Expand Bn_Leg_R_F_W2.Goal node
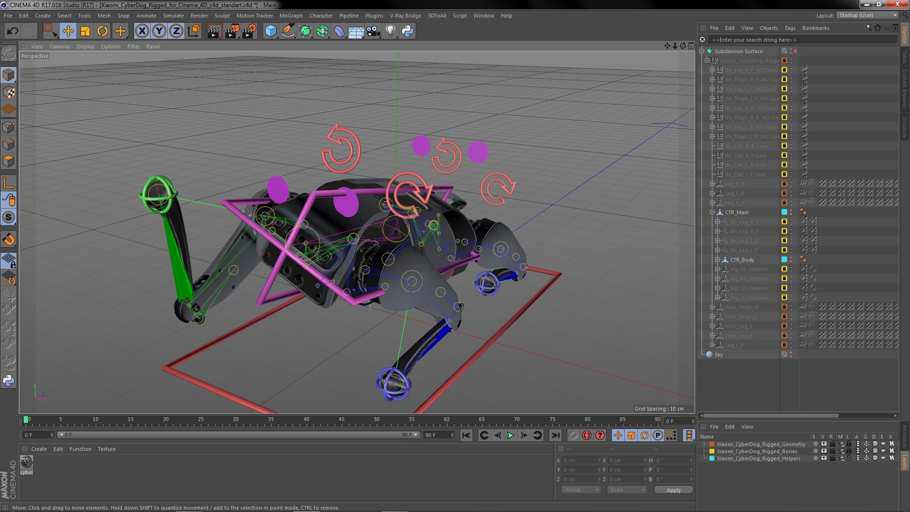The image size is (910, 512). click(712, 70)
